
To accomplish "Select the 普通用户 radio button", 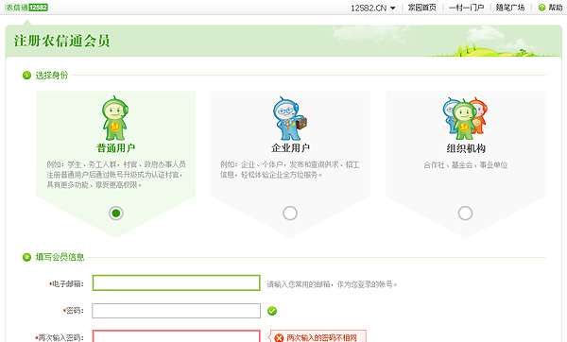I will (x=116, y=214).
